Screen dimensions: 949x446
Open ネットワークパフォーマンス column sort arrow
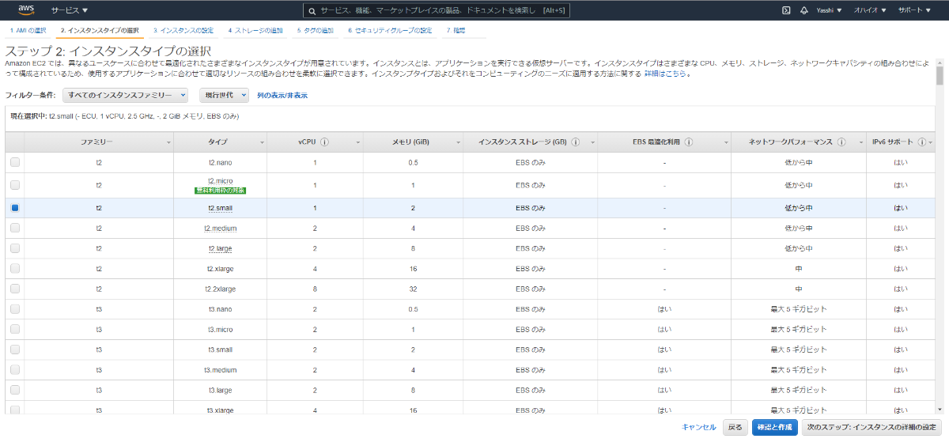(861, 143)
